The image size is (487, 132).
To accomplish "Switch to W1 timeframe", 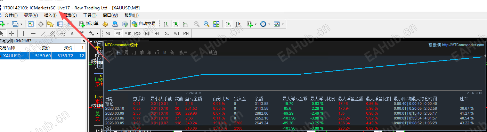I will click(x=177, y=33).
